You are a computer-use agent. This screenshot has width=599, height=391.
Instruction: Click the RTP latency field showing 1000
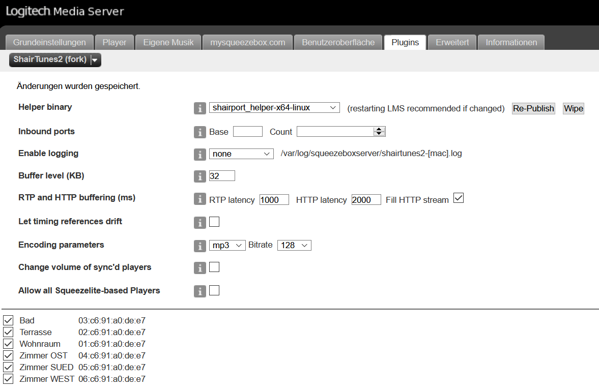point(274,200)
